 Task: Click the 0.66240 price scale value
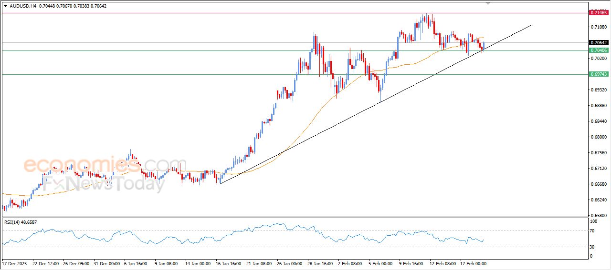click(598, 200)
